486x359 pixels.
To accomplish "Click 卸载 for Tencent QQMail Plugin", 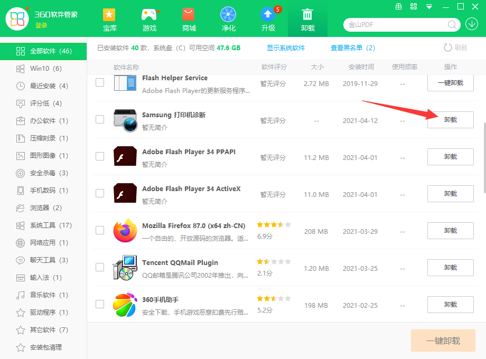I will [x=451, y=267].
